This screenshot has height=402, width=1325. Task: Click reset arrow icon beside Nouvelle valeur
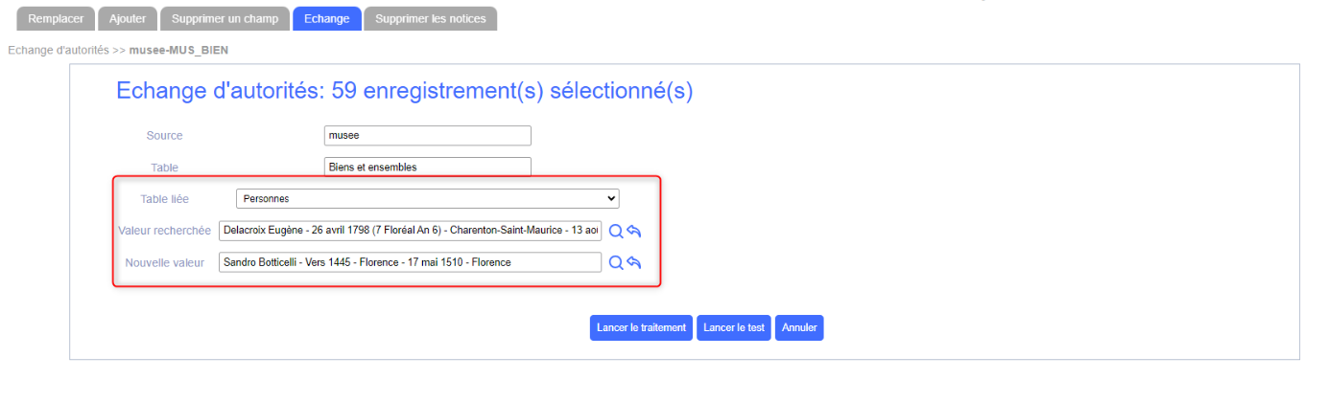point(633,262)
